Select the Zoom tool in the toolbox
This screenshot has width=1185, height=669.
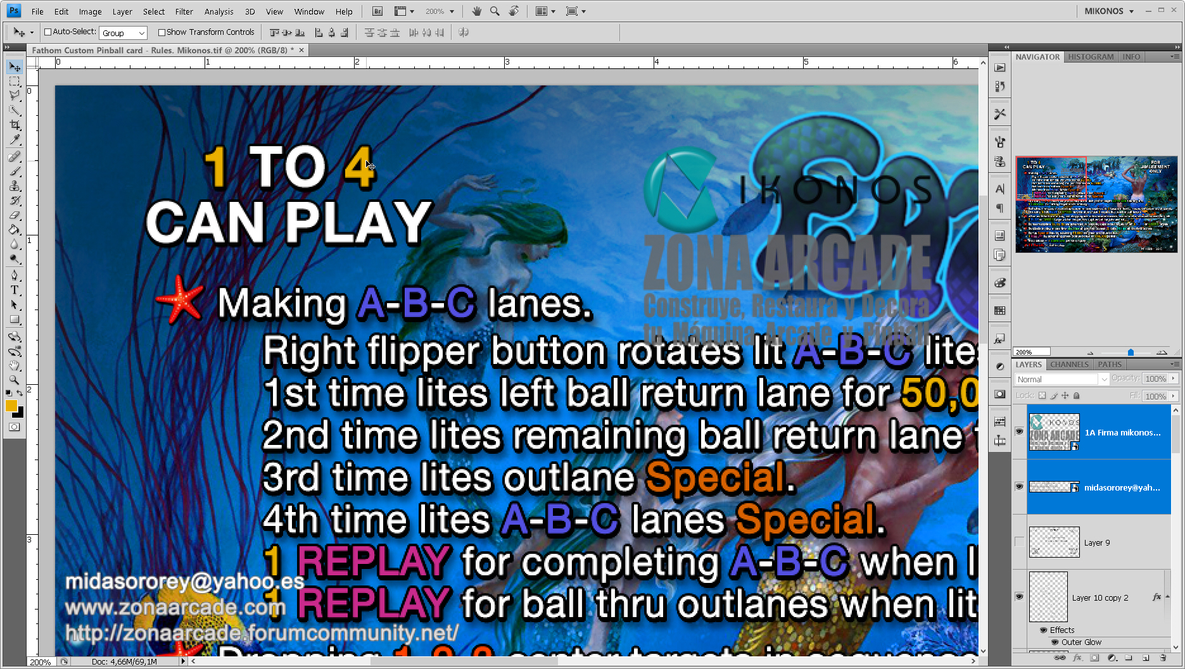pos(15,380)
